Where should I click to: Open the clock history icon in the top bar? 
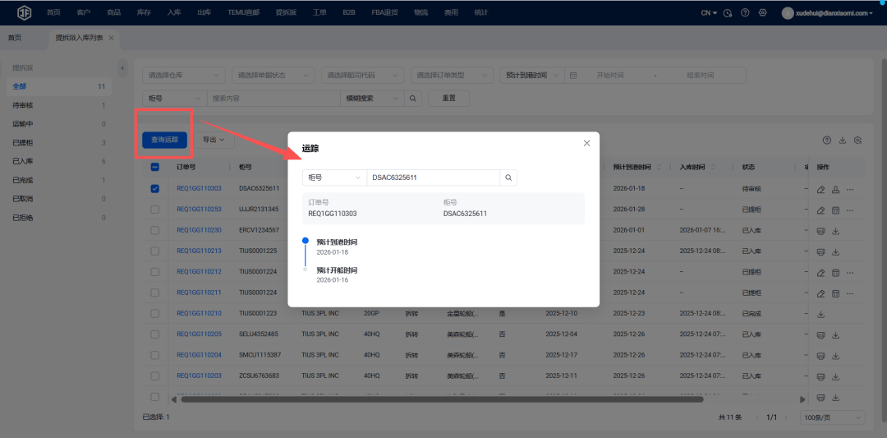click(728, 12)
